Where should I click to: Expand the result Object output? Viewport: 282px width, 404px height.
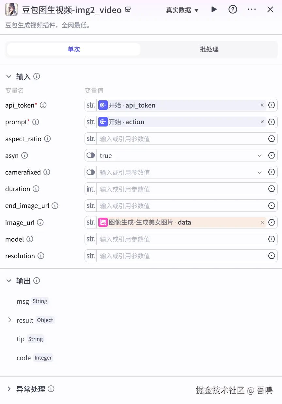[10, 320]
